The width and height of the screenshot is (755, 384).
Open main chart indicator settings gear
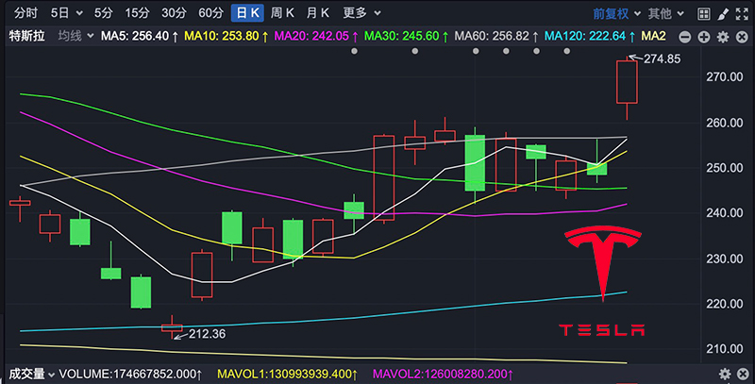coord(723,37)
